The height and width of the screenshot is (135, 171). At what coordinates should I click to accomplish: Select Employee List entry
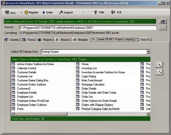pos(25,97)
